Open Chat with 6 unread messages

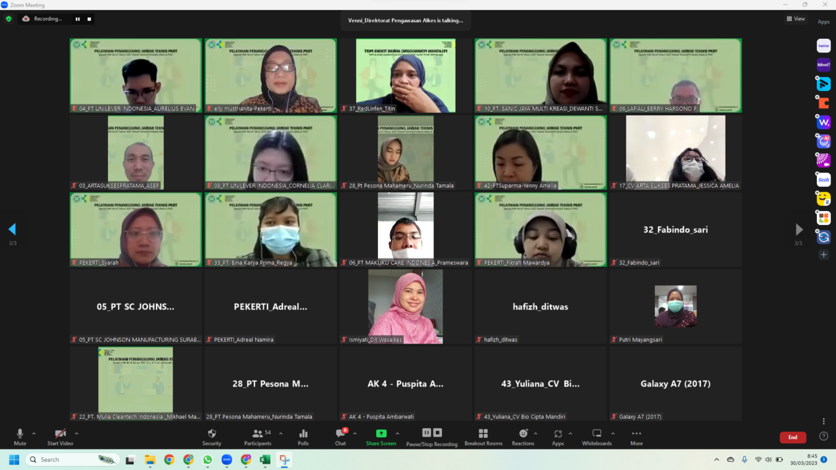(x=340, y=437)
